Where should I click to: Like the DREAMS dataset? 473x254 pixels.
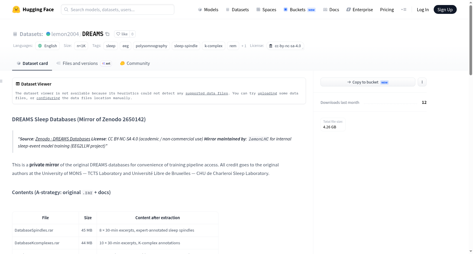122,34
